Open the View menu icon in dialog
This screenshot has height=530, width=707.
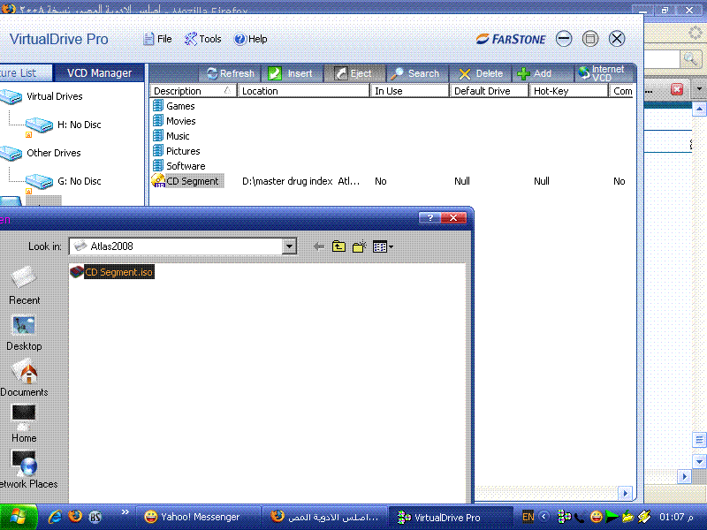tap(383, 246)
